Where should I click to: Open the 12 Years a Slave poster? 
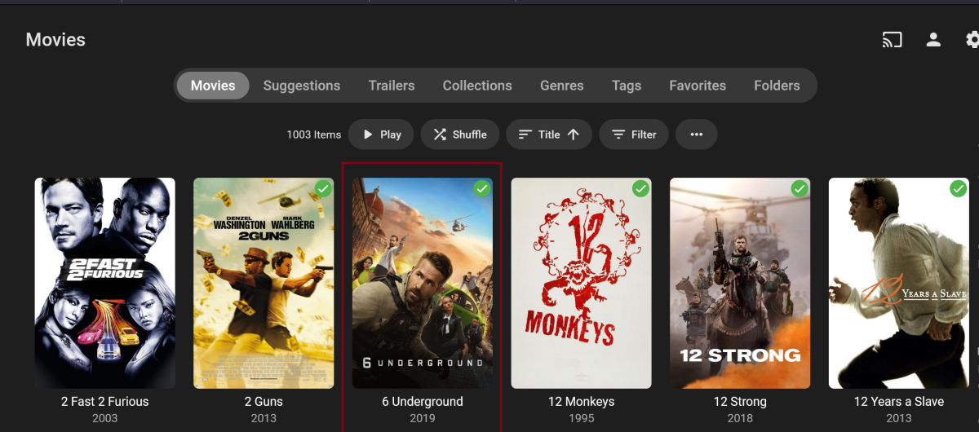pos(899,283)
